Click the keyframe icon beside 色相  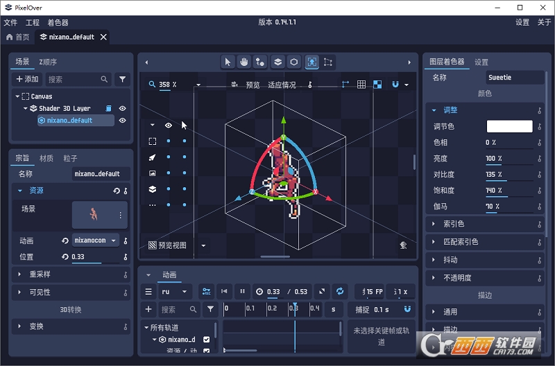point(540,143)
